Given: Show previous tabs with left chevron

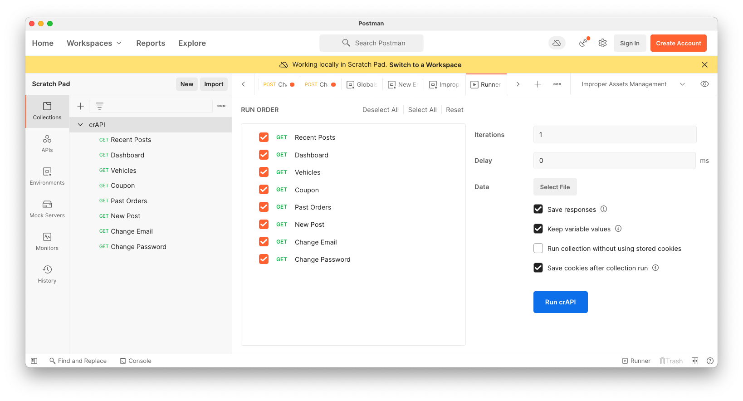Looking at the screenshot, I should (244, 84).
